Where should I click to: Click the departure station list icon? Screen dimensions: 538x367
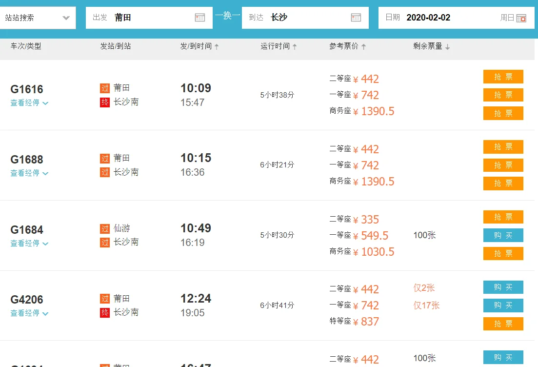coord(199,18)
